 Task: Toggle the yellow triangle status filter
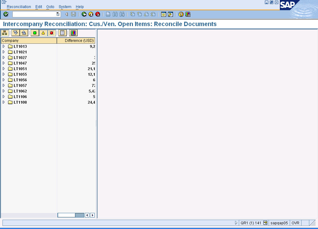pyautogui.click(x=43, y=33)
